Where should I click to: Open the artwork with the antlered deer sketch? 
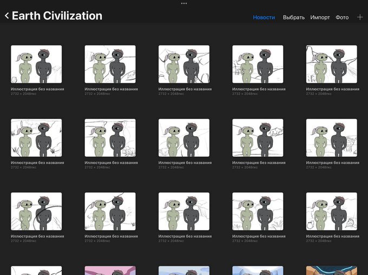(331, 138)
